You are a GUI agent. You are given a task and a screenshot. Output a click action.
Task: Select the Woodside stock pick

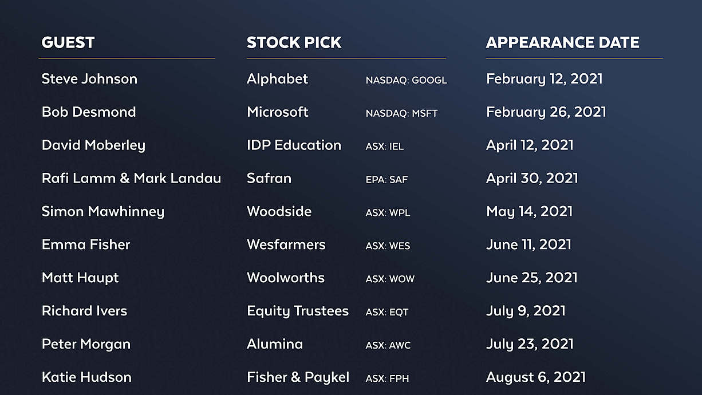tap(279, 212)
